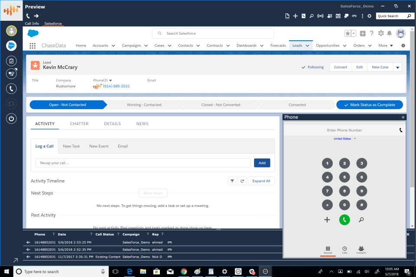416x277 pixels.
Task: Click the Recap your call input field
Action: (x=143, y=163)
